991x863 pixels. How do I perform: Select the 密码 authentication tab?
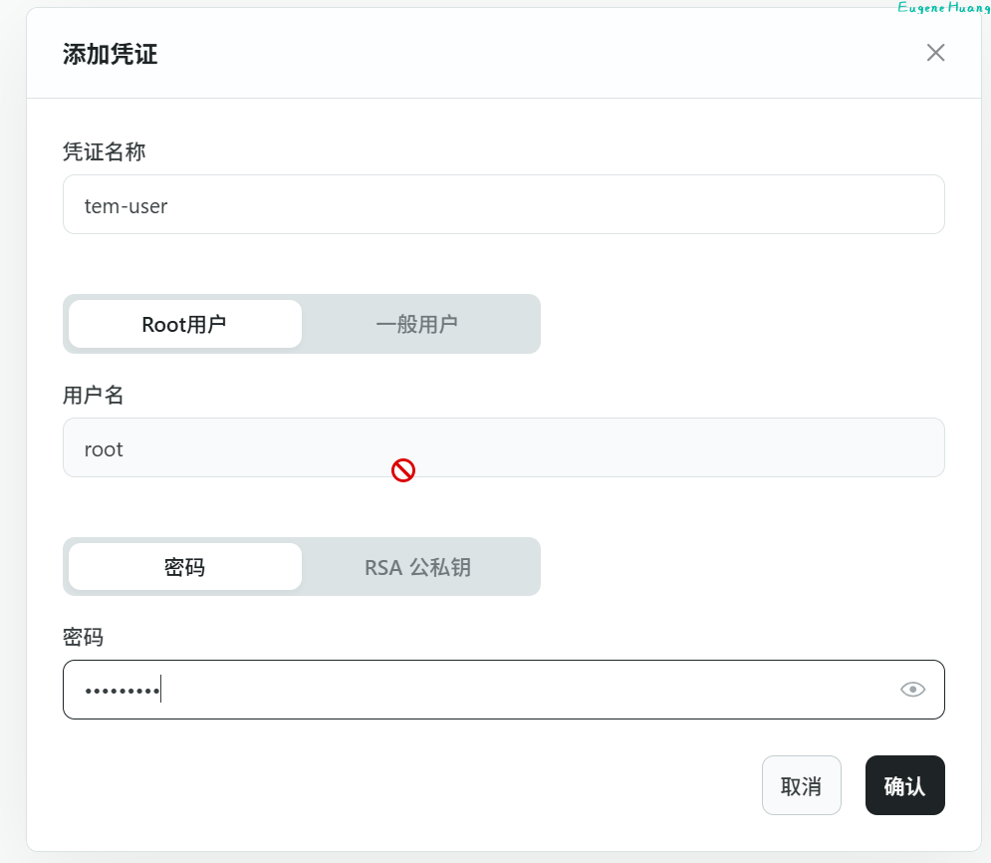(x=184, y=567)
